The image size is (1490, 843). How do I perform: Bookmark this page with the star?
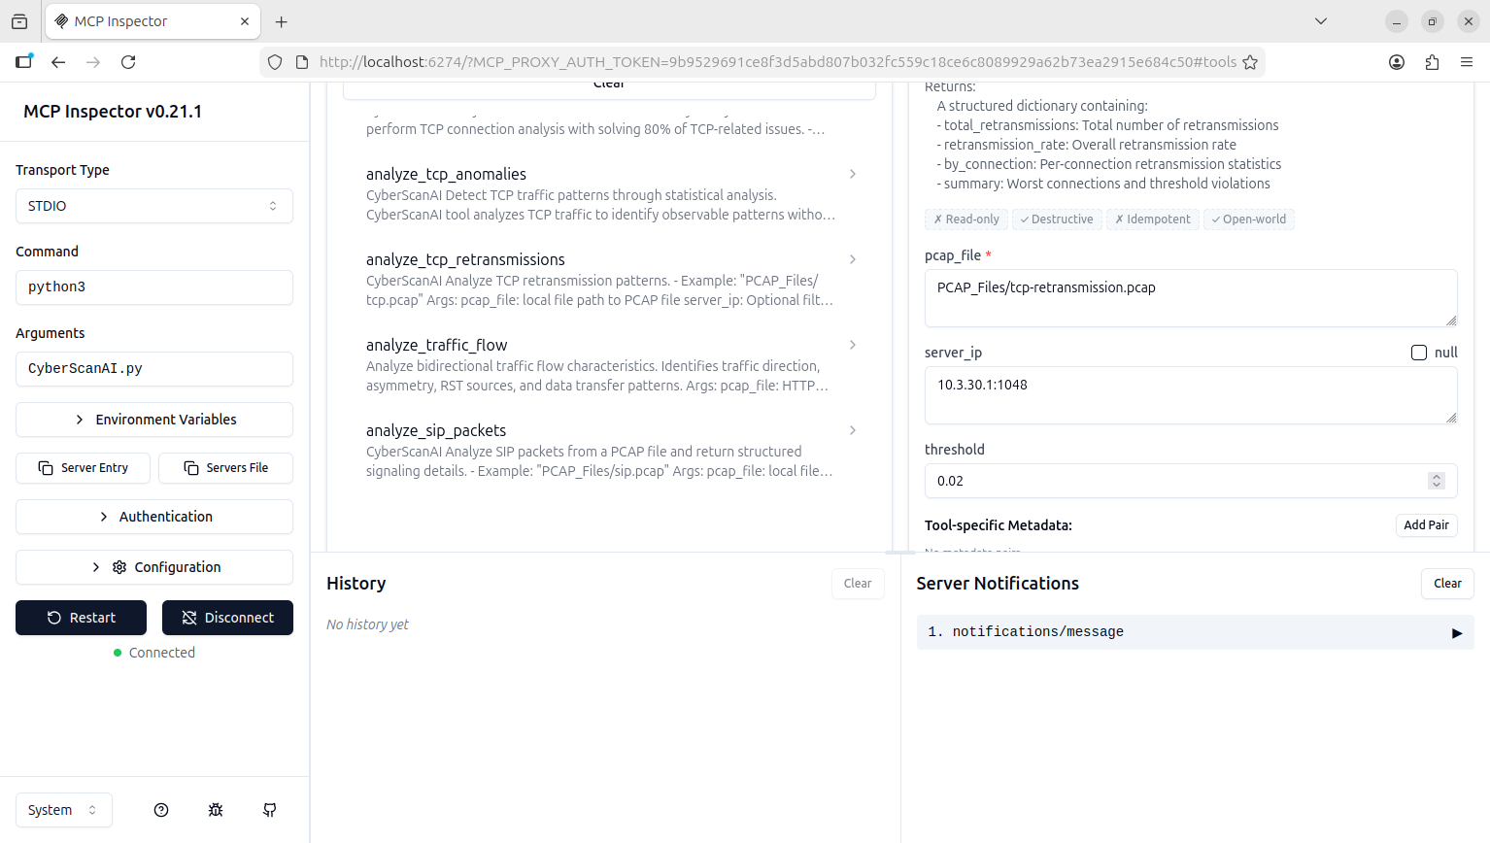(x=1250, y=62)
